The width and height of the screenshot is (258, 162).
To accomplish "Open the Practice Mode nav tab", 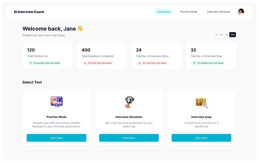I will coord(189,12).
